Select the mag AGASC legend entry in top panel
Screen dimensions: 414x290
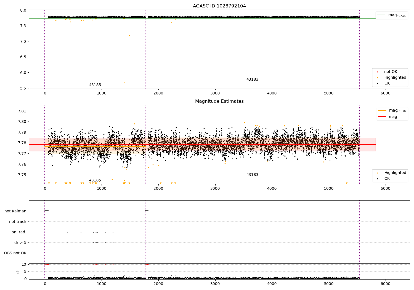tap(392, 15)
